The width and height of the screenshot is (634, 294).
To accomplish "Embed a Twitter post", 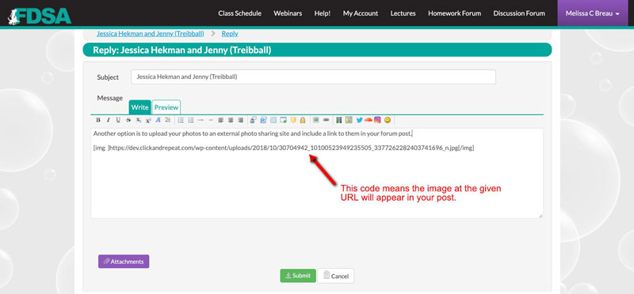I will [359, 120].
